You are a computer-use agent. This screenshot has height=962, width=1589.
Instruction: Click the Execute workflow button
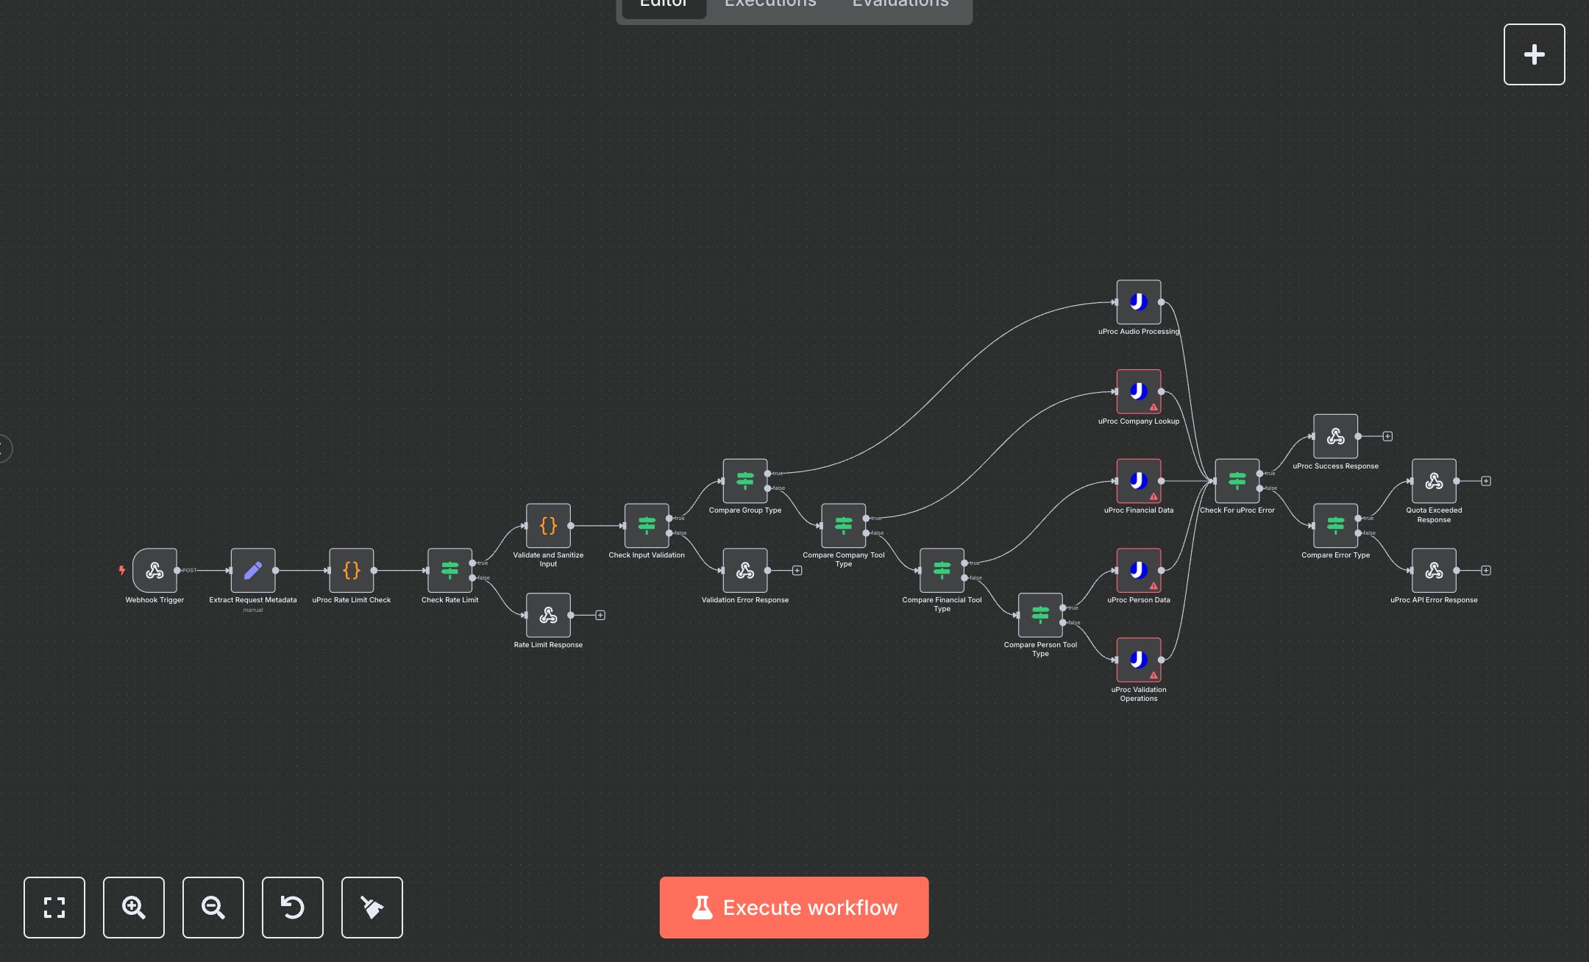click(x=794, y=907)
